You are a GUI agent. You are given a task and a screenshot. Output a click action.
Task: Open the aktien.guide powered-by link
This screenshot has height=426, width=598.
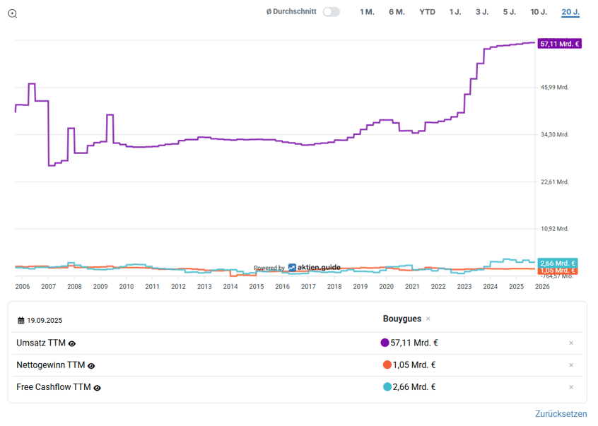click(314, 268)
